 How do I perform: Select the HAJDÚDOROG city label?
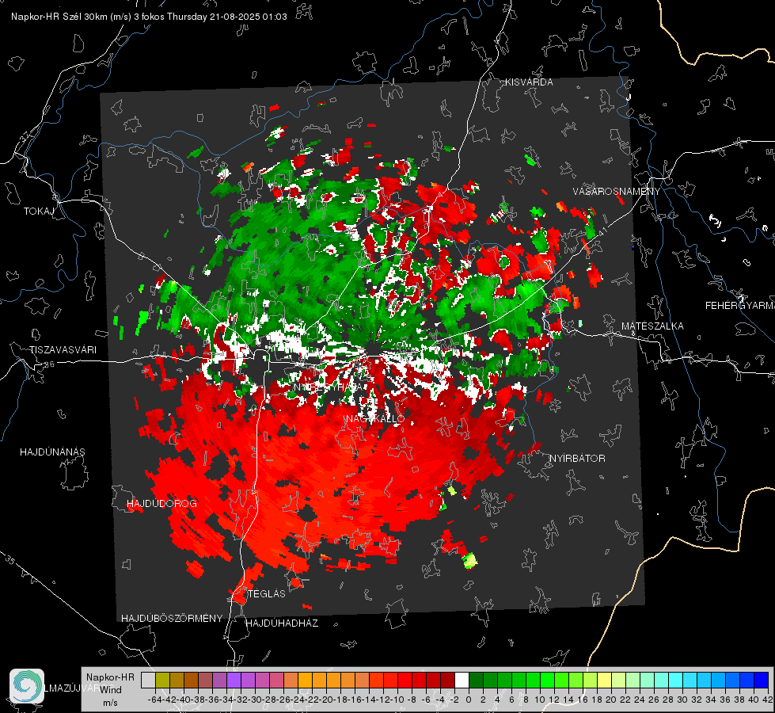[x=161, y=504]
